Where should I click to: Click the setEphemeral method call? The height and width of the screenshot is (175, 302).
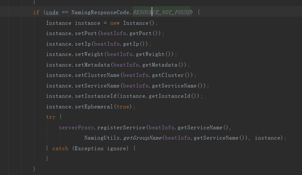click(x=94, y=106)
